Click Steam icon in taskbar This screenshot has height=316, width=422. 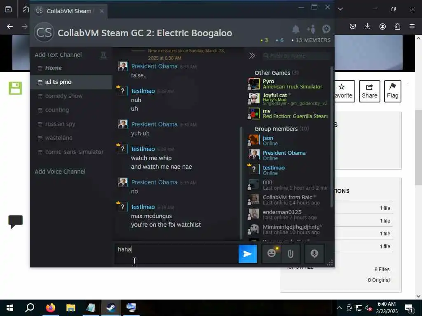[x=111, y=307]
